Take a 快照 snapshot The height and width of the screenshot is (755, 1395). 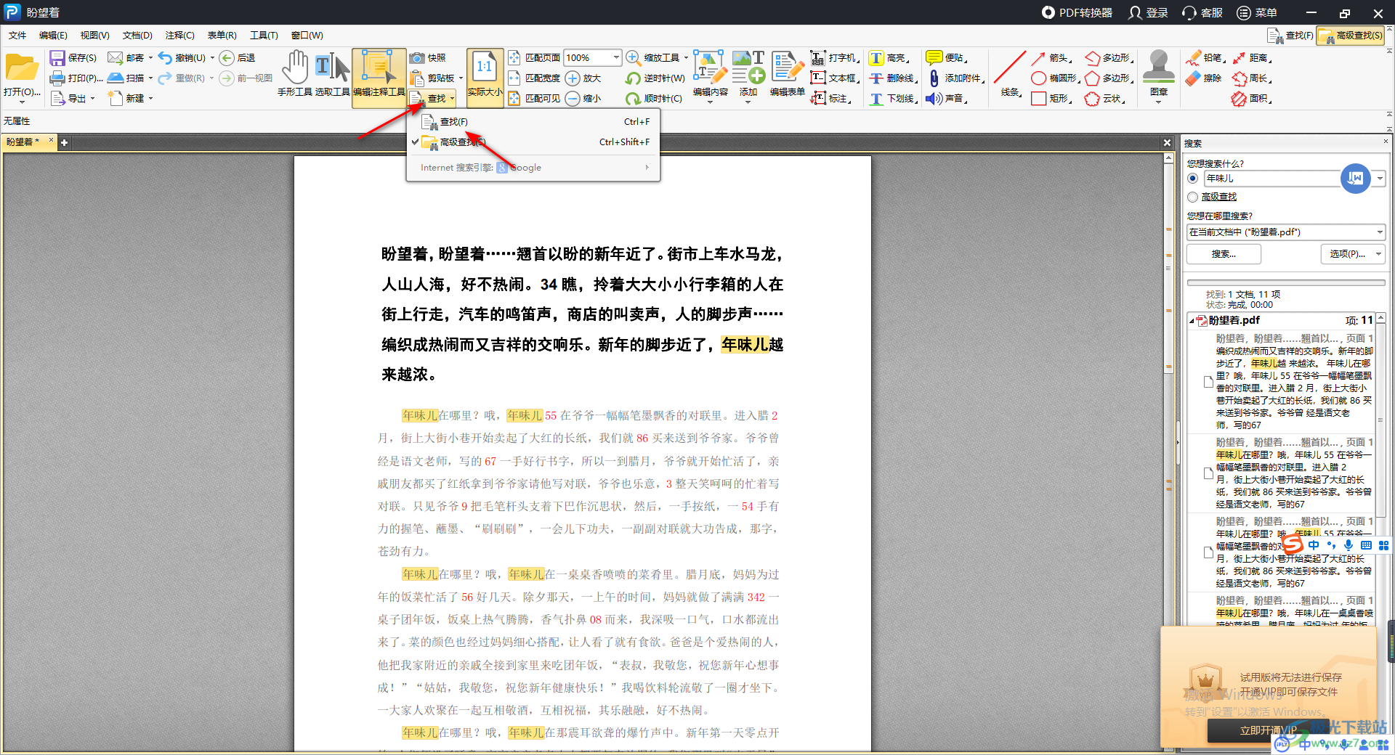click(x=428, y=57)
